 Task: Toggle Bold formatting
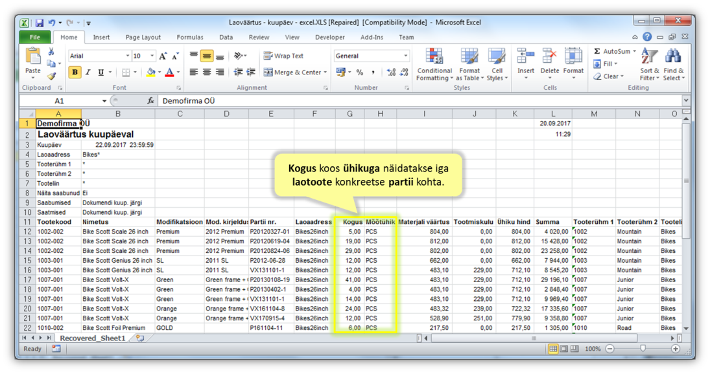75,72
